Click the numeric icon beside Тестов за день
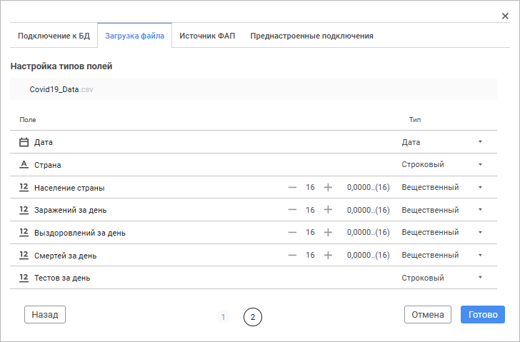Viewport: 520px width, 342px height. click(x=24, y=278)
